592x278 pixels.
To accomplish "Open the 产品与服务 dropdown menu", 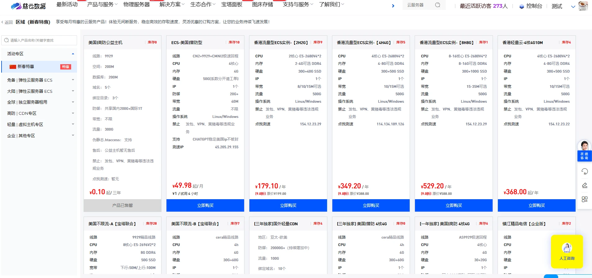I will point(102,4).
